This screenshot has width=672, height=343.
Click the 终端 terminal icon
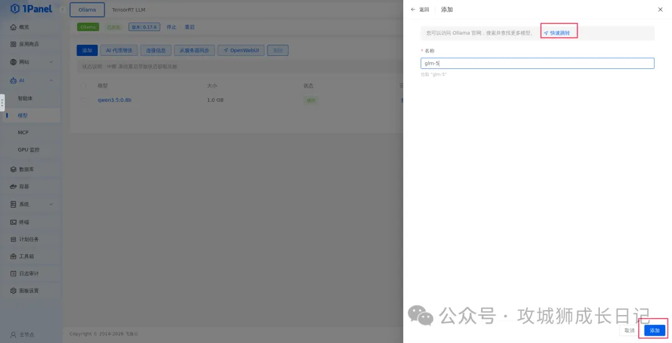click(13, 222)
